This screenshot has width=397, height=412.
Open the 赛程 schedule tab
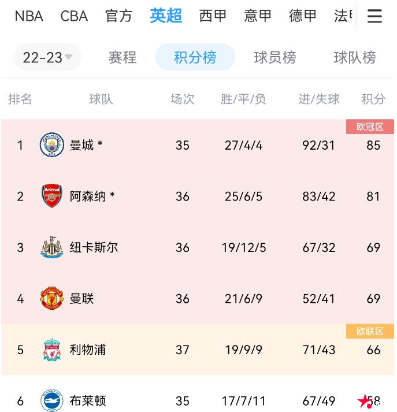pos(123,57)
